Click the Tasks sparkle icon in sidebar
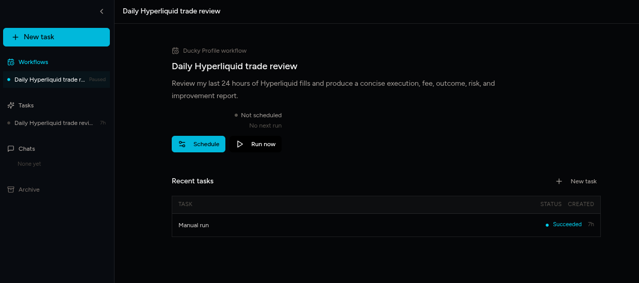This screenshot has width=639, height=283. (x=11, y=105)
